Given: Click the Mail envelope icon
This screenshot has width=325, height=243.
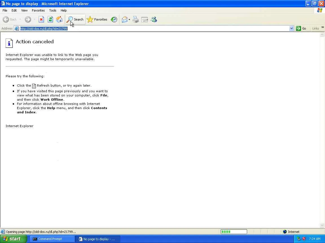Looking at the screenshot, I should (x=125, y=19).
